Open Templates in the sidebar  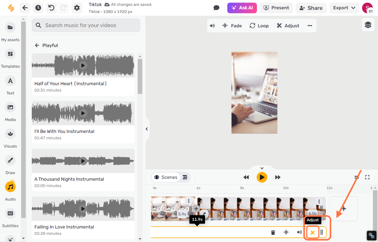click(10, 58)
